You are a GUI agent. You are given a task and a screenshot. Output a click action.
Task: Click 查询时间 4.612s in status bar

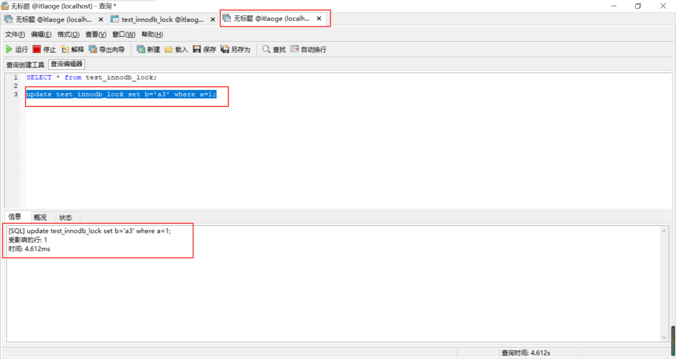tap(526, 353)
